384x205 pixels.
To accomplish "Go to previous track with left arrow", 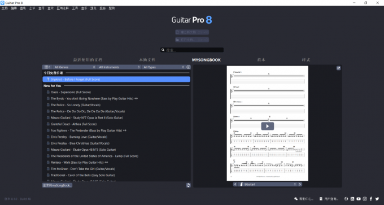I will [235, 184].
